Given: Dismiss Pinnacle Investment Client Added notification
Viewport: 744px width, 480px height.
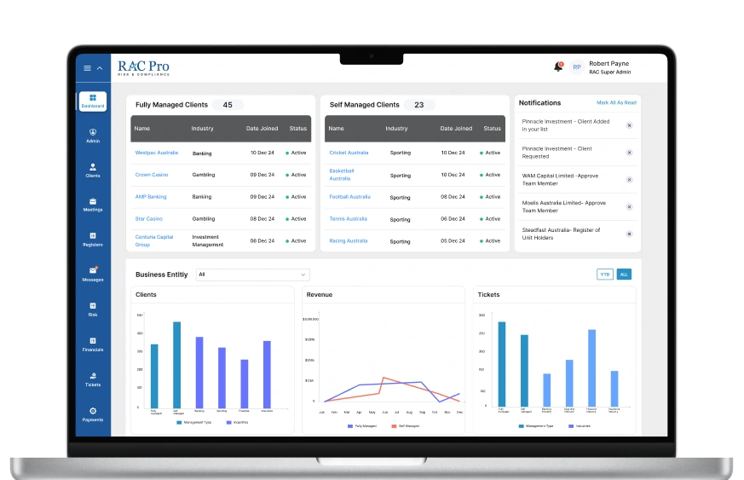Looking at the screenshot, I should coord(629,125).
